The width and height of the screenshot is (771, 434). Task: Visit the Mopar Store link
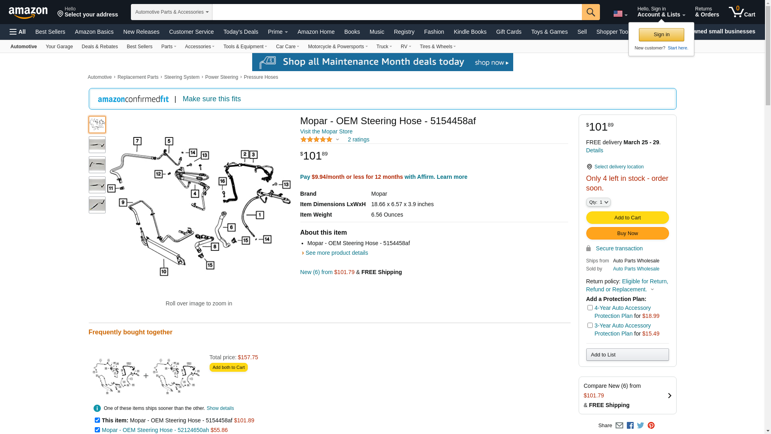326,131
